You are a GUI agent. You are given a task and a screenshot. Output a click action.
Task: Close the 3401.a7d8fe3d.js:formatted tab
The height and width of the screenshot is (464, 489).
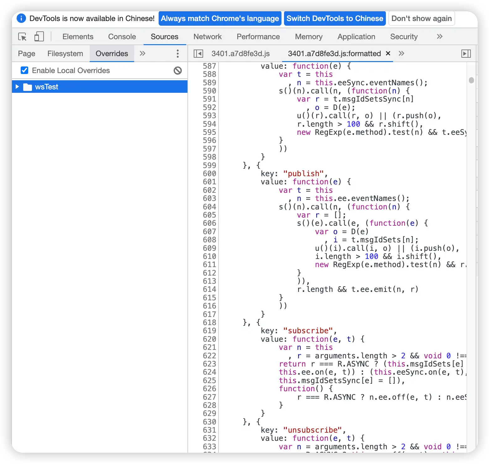[388, 53]
